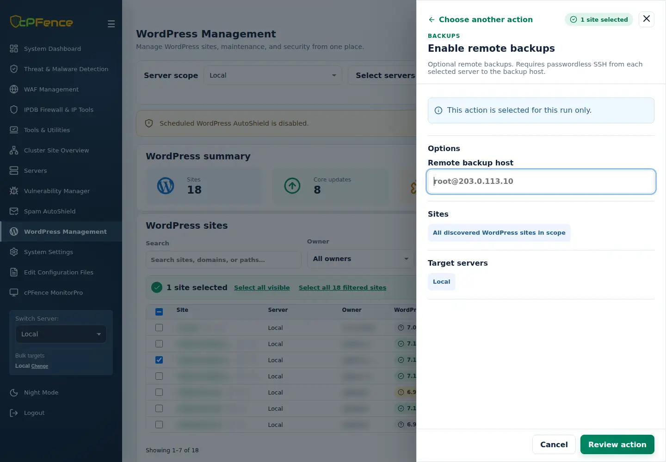The image size is (666, 462).
Task: Open System Dashboard via its sidebar icon
Action: click(x=14, y=49)
